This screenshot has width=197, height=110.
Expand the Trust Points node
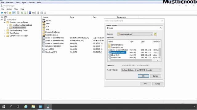[x=5, y=33]
